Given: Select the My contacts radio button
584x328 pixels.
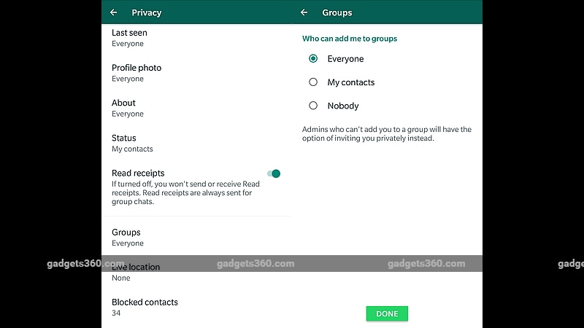Looking at the screenshot, I should [313, 82].
